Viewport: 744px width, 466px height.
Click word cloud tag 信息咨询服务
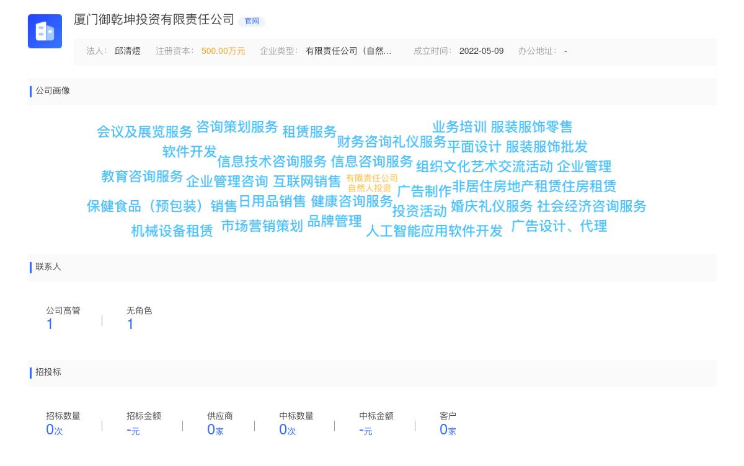[x=371, y=162]
